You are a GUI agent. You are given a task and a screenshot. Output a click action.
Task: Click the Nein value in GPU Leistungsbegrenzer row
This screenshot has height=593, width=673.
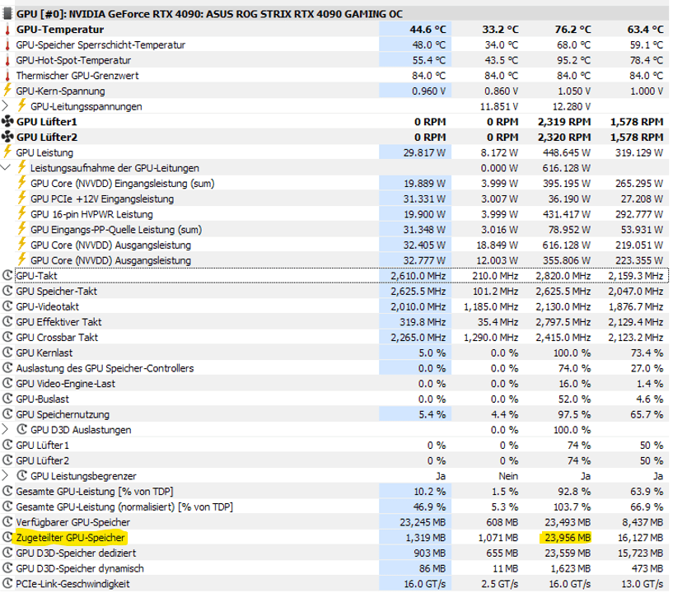507,476
